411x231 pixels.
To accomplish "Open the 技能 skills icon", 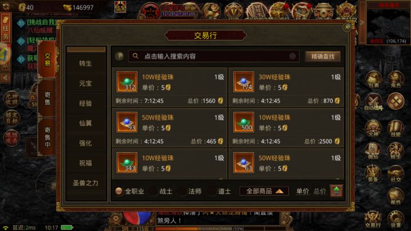I will 396,128.
